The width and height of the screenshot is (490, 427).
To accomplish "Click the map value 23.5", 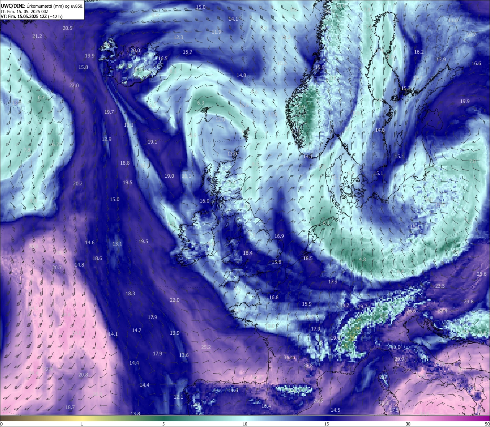I will (x=440, y=286).
